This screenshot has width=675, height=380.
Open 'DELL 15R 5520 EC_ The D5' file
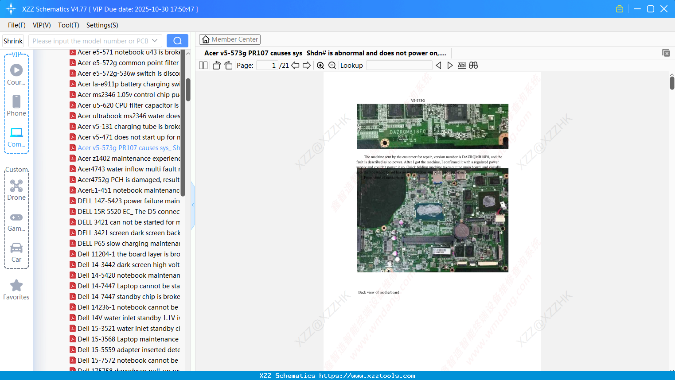click(125, 212)
